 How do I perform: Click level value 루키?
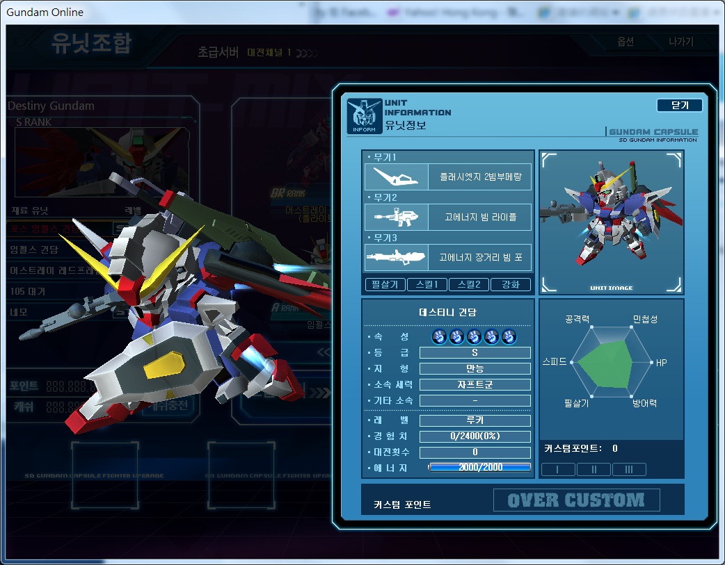(475, 420)
